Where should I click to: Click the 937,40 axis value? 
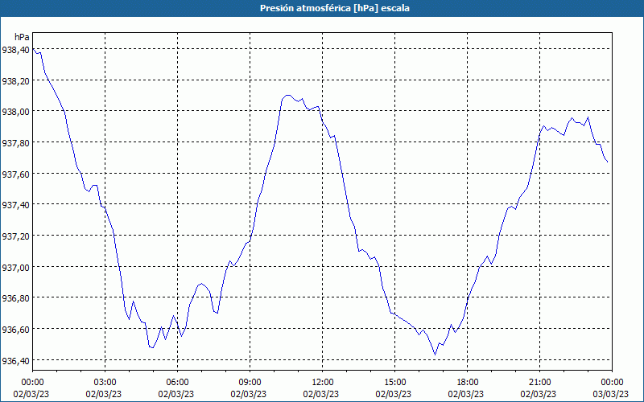click(x=15, y=205)
